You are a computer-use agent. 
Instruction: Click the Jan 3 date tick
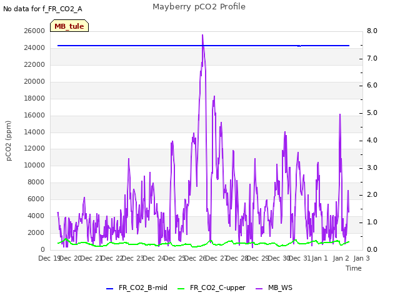pyautogui.click(x=361, y=258)
